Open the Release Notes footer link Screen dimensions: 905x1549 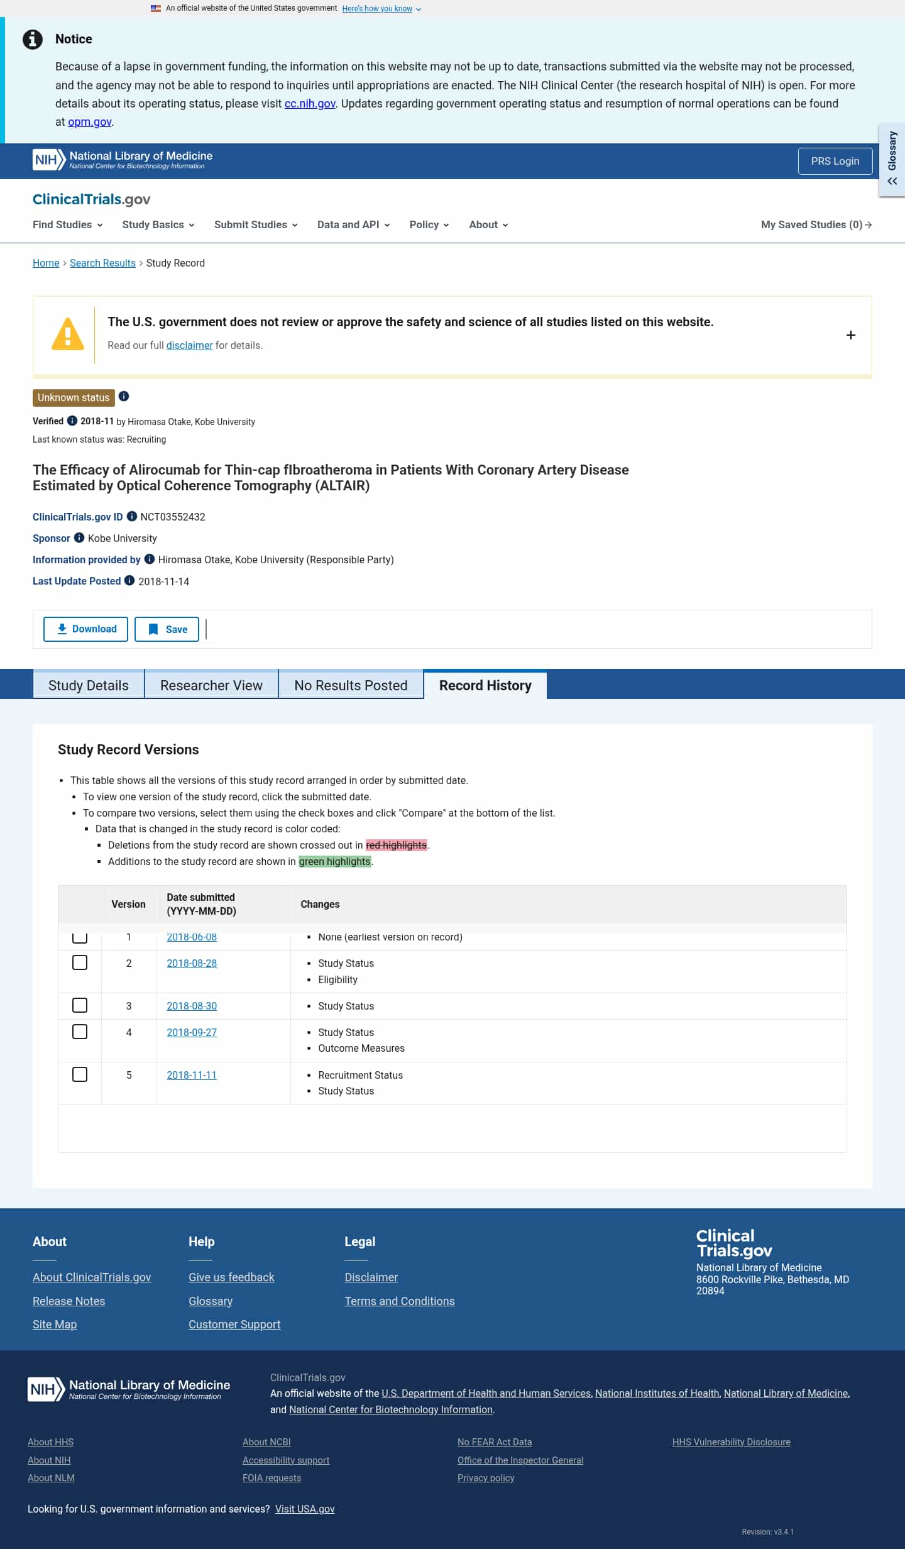pos(69,1301)
